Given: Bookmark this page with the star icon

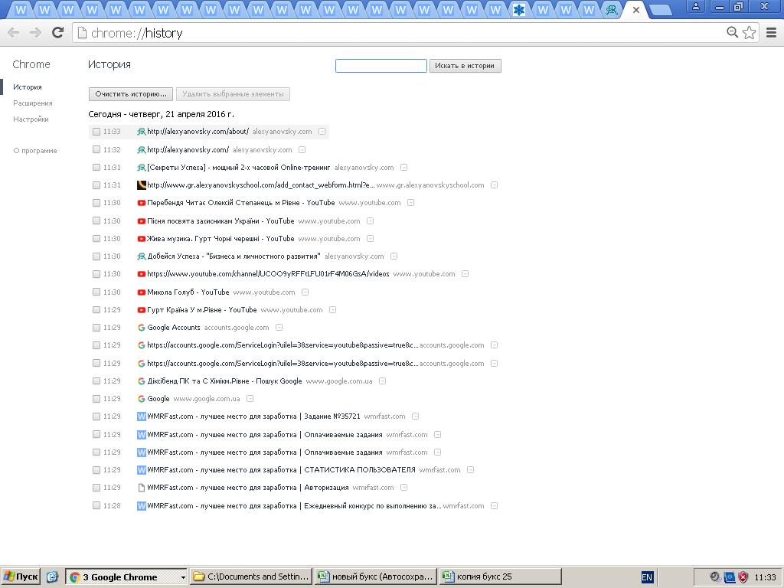Looking at the screenshot, I should (749, 32).
